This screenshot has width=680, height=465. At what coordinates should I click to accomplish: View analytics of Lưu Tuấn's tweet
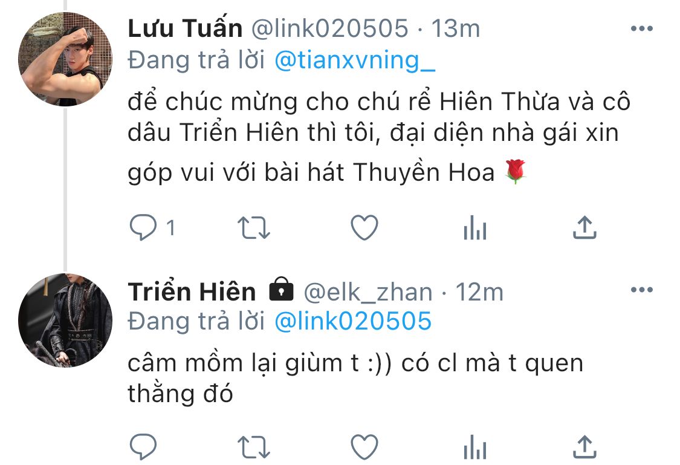click(x=475, y=228)
